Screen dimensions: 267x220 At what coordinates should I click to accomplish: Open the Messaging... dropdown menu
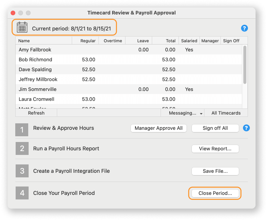point(183,113)
